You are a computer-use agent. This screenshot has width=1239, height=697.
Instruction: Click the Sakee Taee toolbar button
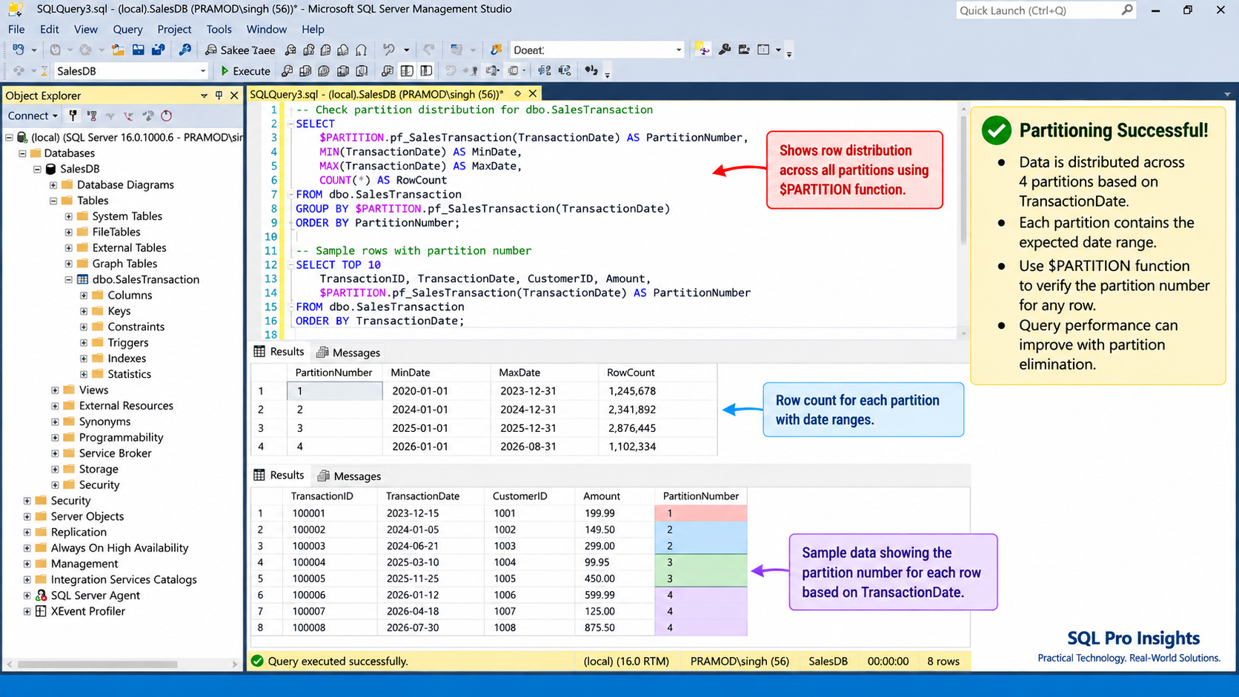coord(240,50)
